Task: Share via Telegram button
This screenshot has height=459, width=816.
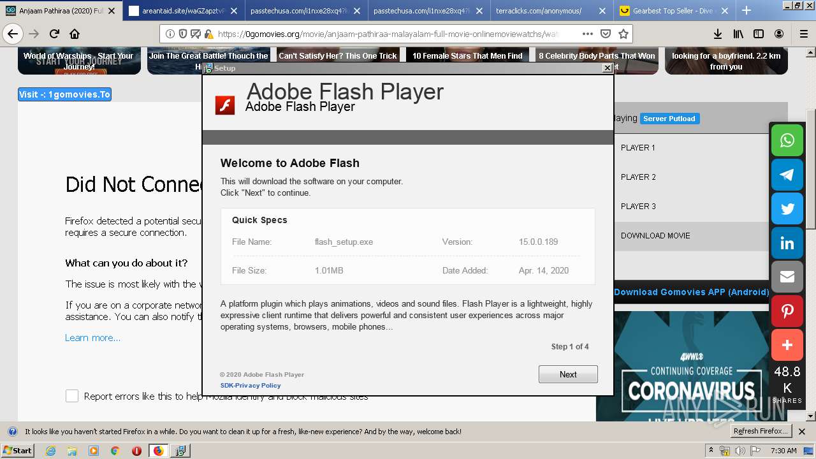Action: [787, 175]
